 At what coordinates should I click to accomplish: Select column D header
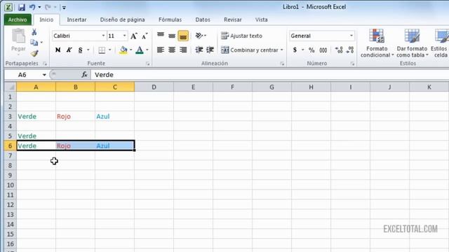pyautogui.click(x=154, y=87)
